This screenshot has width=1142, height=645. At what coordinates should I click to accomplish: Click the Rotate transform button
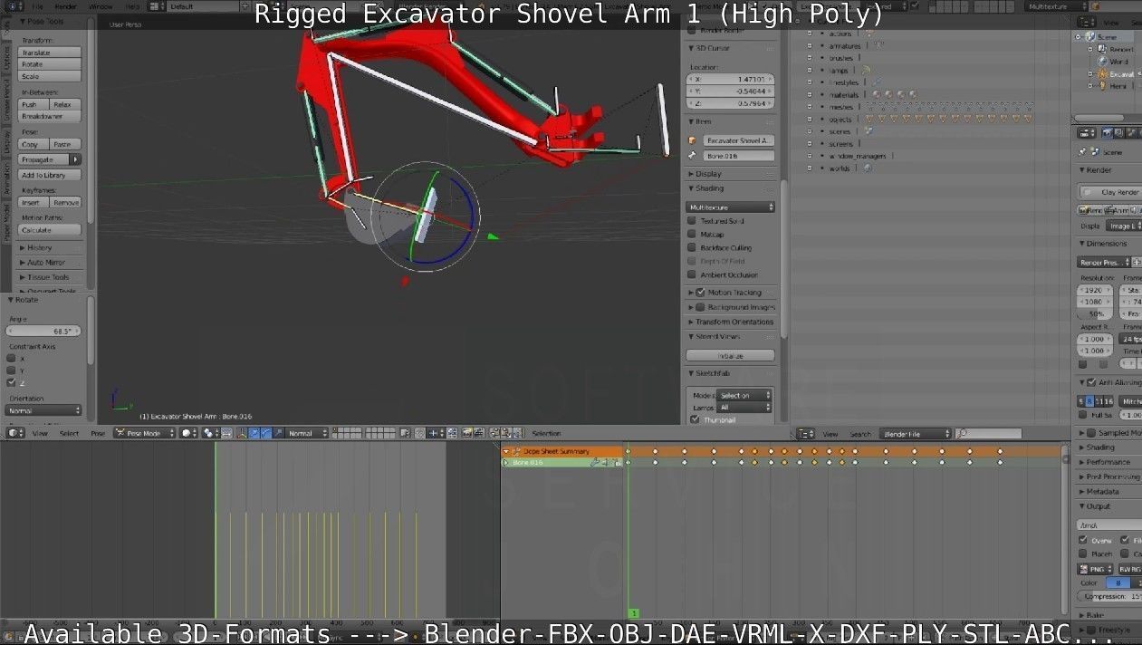[50, 64]
